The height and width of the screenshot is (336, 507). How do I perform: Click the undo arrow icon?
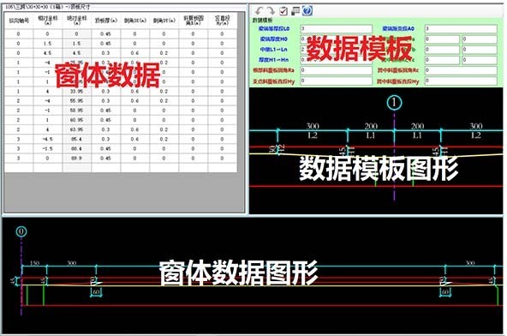(259, 11)
